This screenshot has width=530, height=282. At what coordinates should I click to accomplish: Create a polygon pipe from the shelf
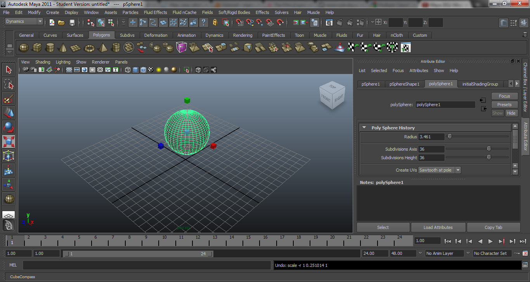pyautogui.click(x=116, y=48)
